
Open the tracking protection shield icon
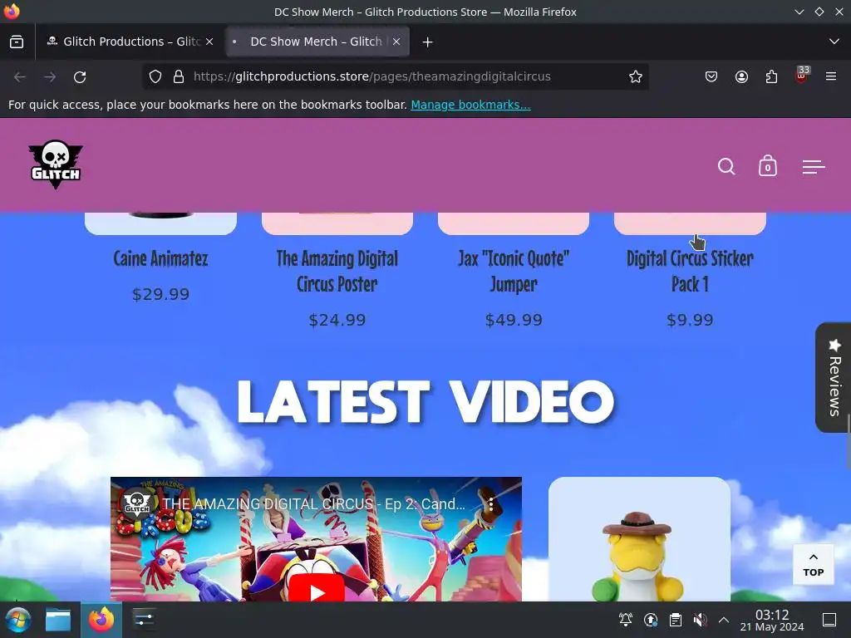coord(155,76)
